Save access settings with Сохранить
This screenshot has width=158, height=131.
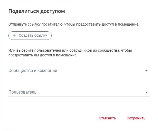[x=136, y=118]
